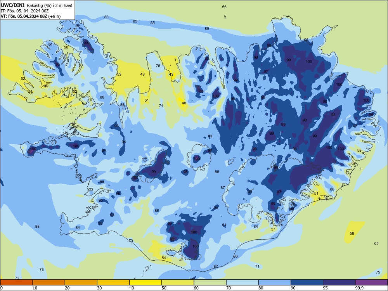The image size is (388, 291).
Task: Click the humidity value '43' in the yellow area
Action: click(x=171, y=74)
